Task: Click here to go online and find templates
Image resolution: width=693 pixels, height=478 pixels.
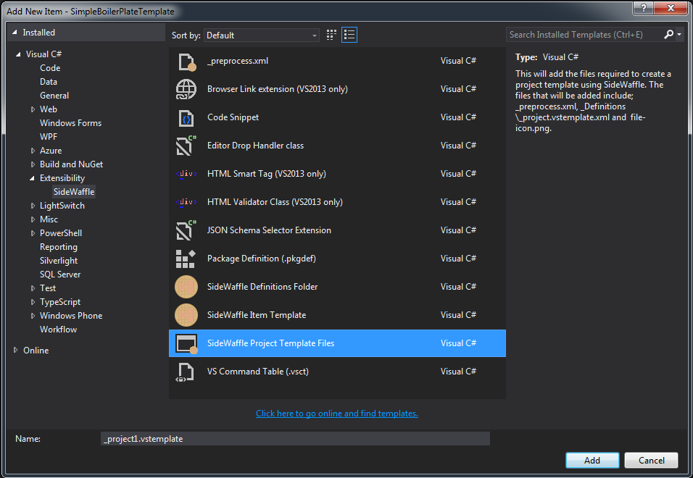Action: pos(336,413)
